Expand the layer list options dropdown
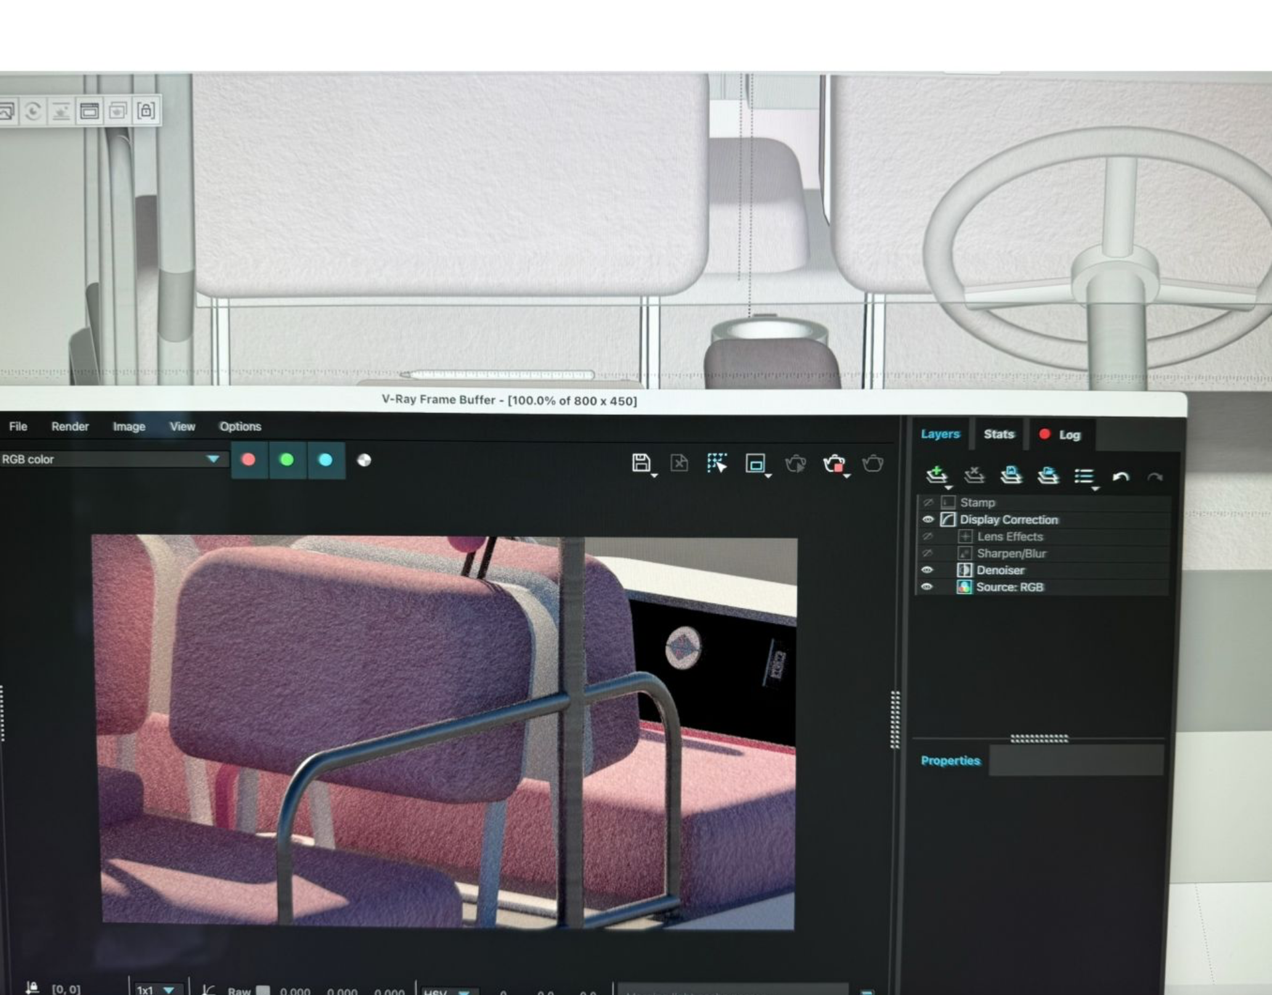Screen dimensions: 1272x995 tap(1085, 477)
